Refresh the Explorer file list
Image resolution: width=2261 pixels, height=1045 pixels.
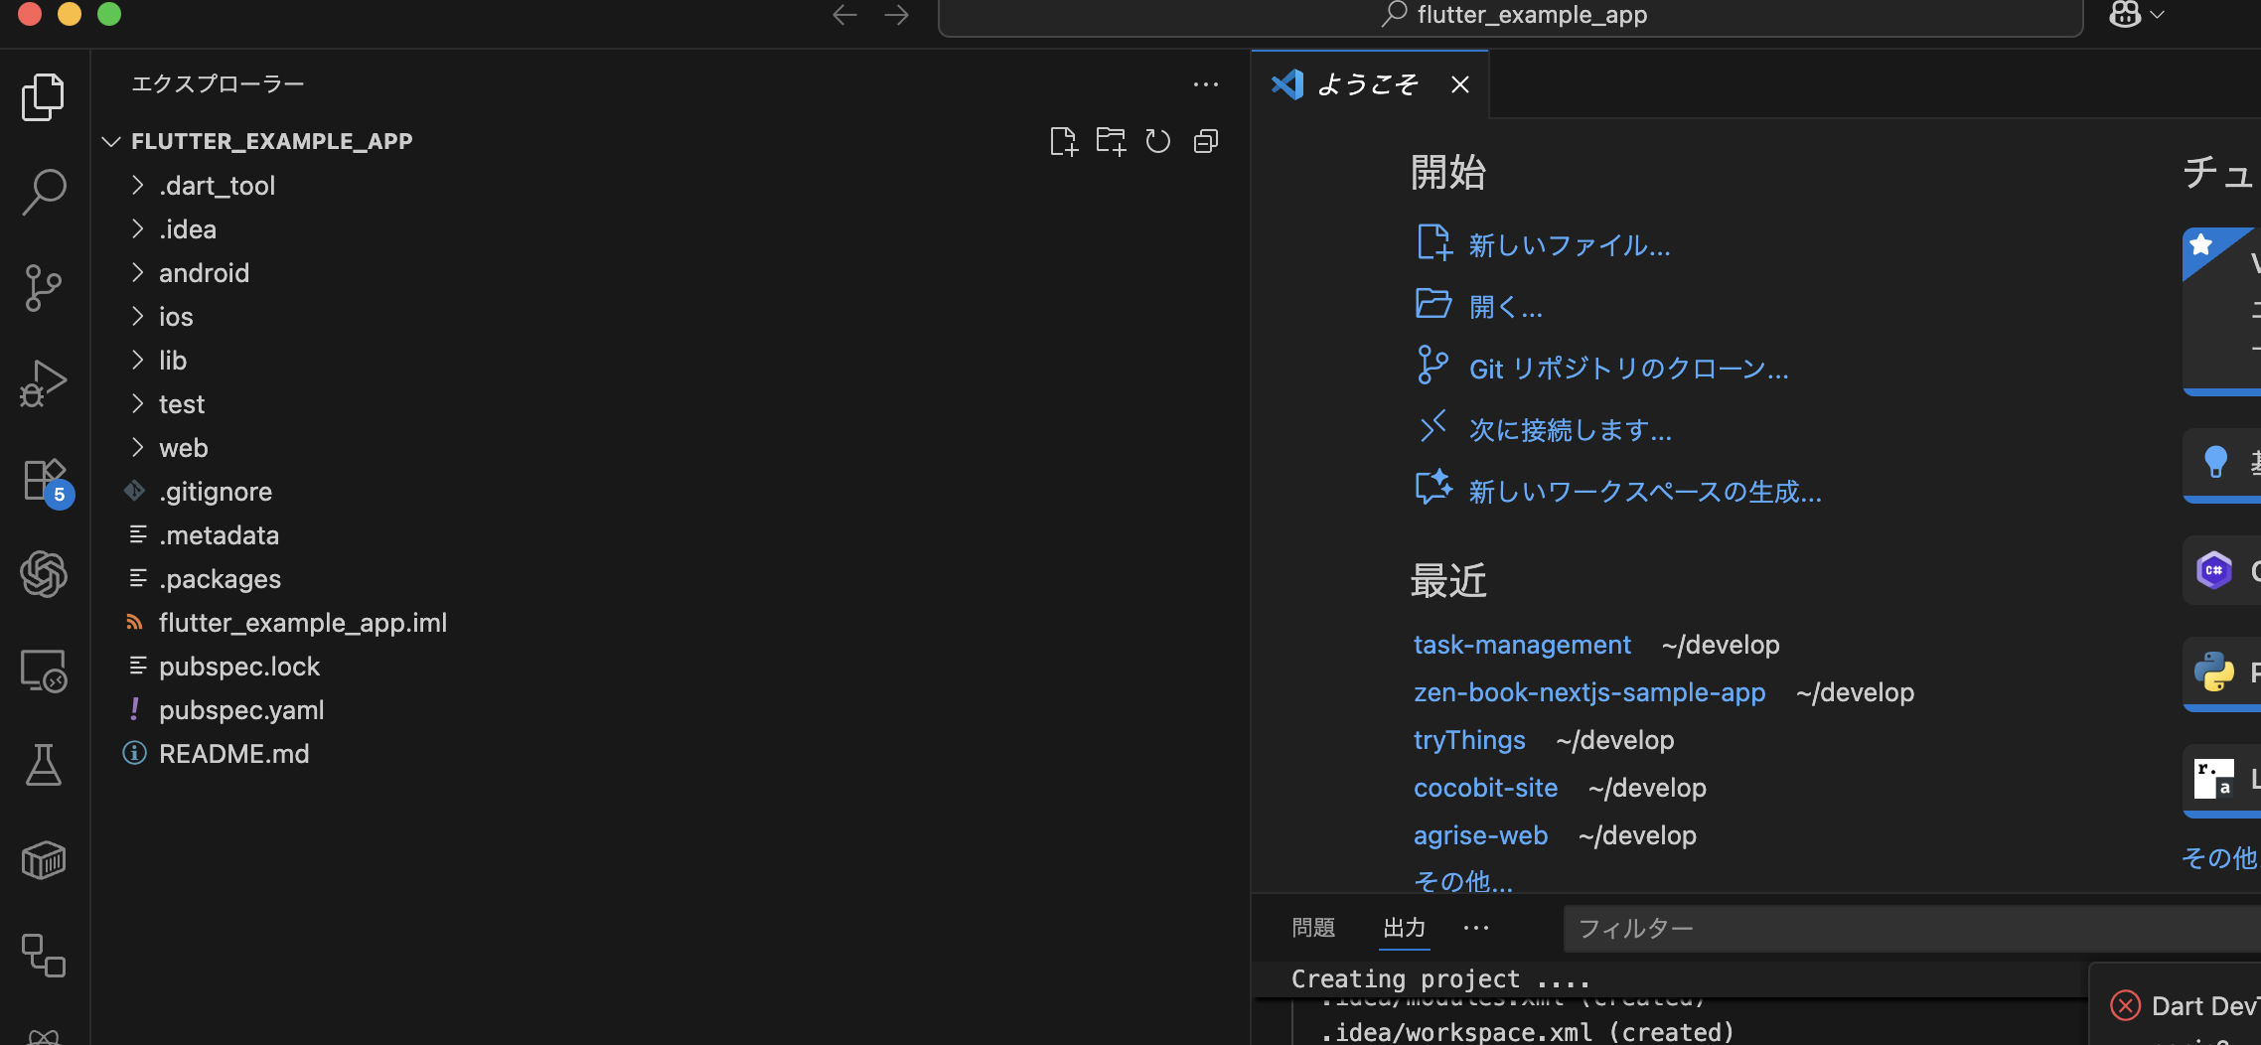point(1158,141)
